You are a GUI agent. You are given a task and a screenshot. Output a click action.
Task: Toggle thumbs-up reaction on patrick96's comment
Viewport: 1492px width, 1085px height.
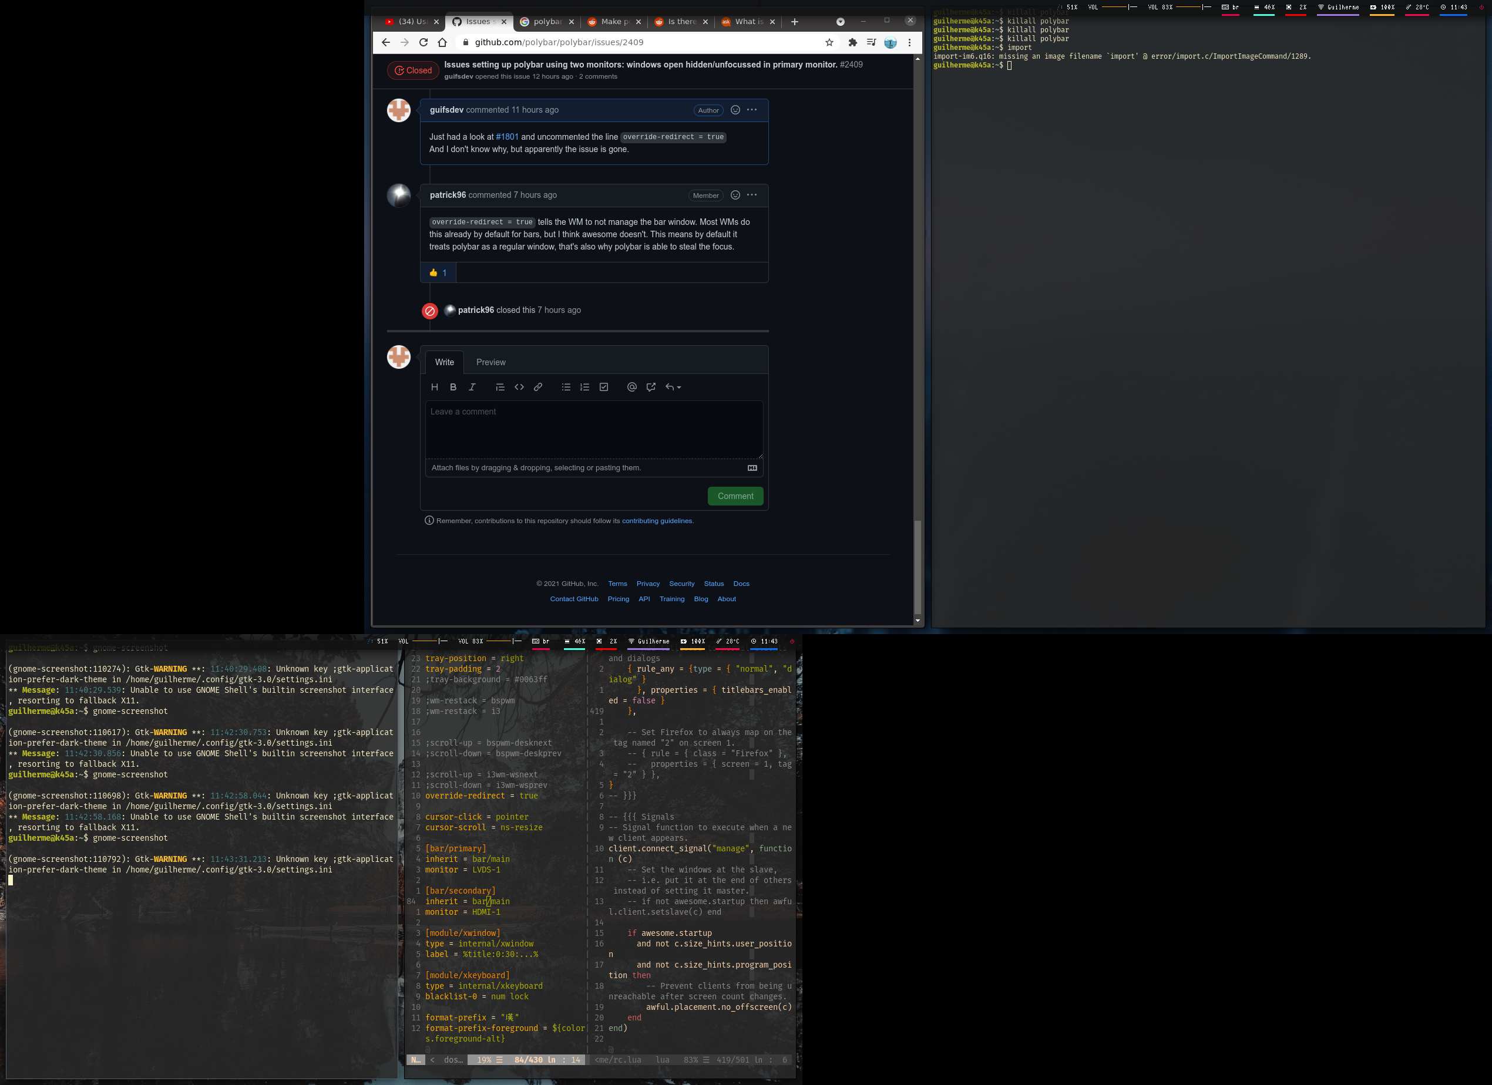click(438, 272)
